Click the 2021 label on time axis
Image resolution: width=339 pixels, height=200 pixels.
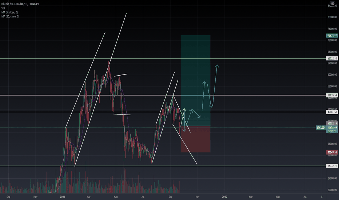62,197
